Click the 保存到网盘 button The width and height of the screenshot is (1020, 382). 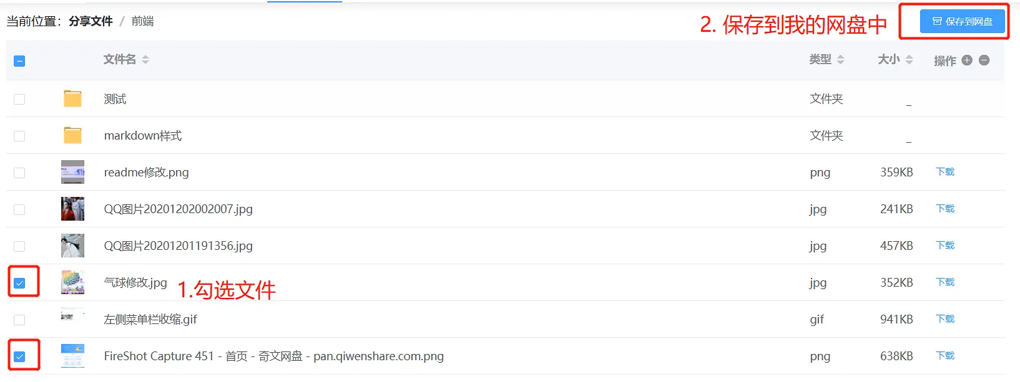point(962,21)
